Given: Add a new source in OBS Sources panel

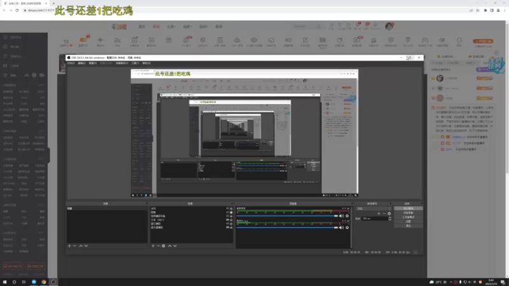Looking at the screenshot, I should click(x=153, y=246).
